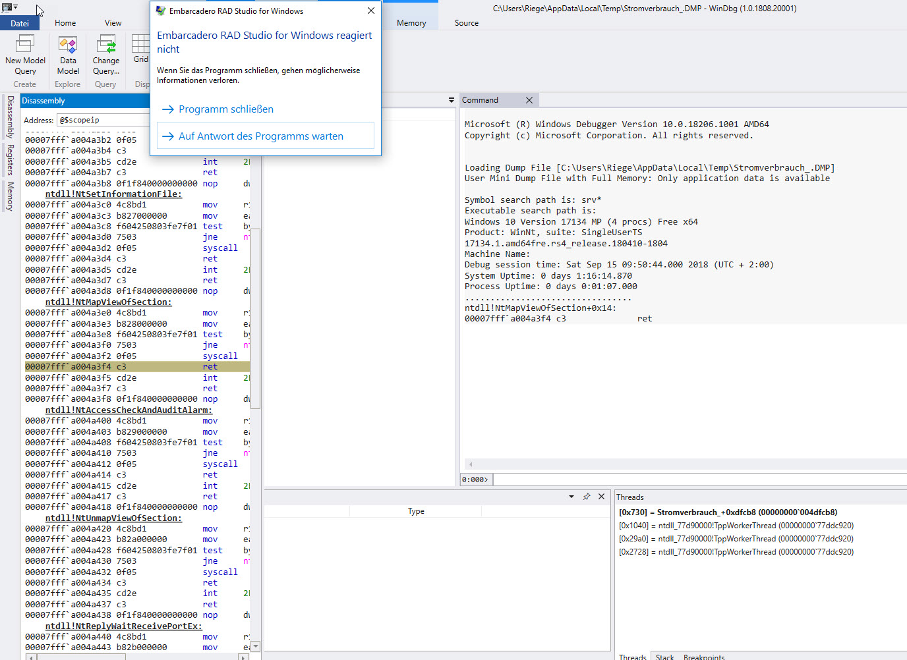Click the Disassembly panel title bar
Screen dimensions: 907x660
[86, 101]
